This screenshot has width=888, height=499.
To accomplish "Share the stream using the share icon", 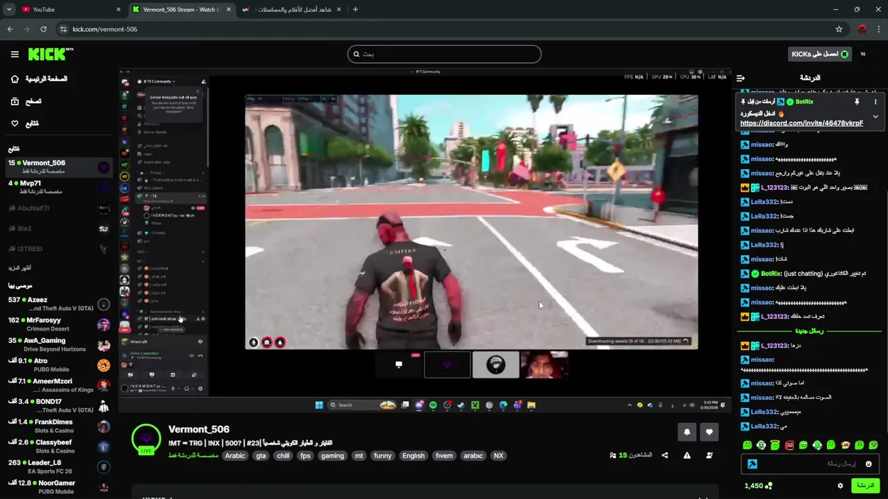I will 665,455.
